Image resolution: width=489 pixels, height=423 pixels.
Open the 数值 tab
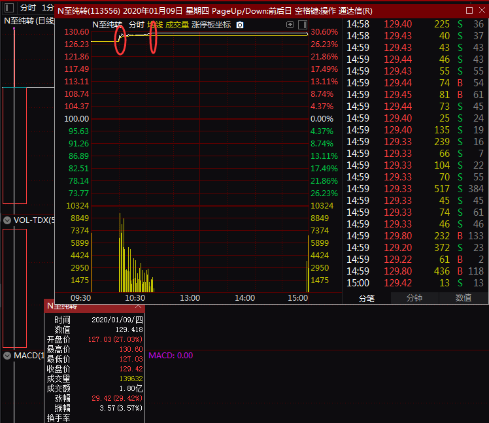[464, 298]
